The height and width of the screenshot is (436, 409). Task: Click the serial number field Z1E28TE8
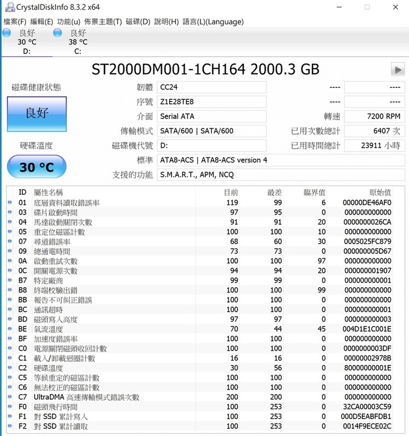coord(211,102)
